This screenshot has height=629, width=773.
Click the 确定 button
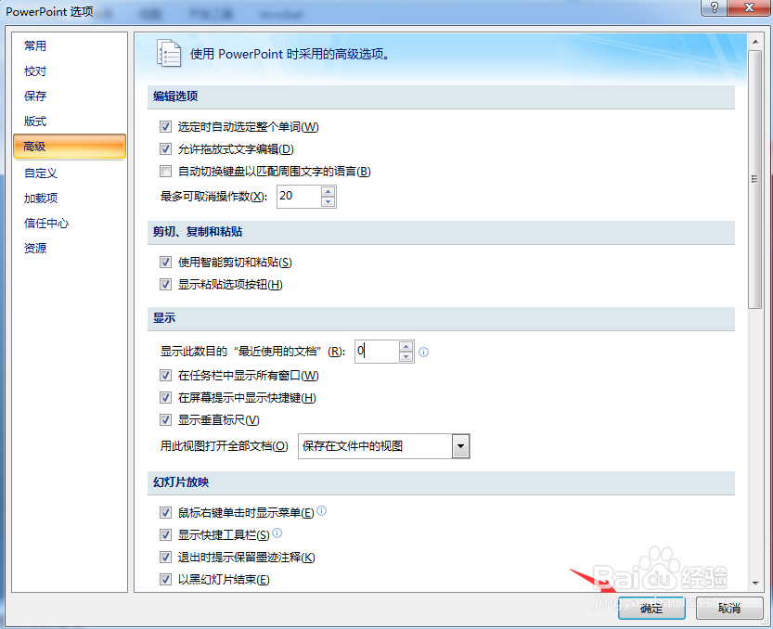pos(651,609)
